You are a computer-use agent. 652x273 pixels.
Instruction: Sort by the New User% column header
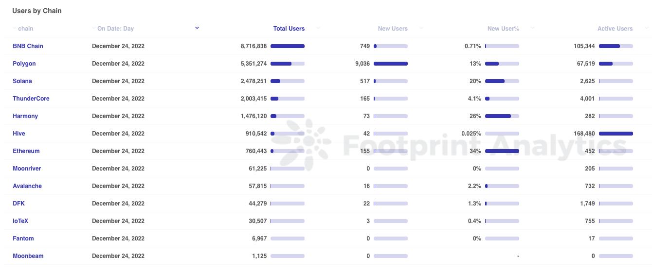coord(503,29)
